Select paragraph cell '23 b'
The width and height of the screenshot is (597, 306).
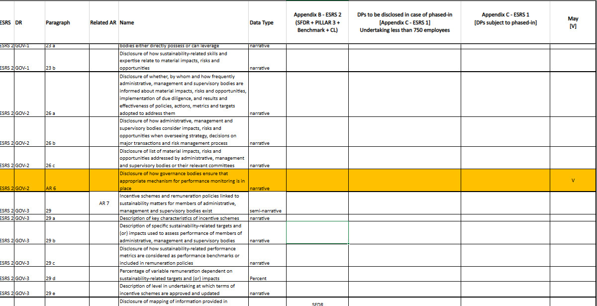pyautogui.click(x=66, y=61)
